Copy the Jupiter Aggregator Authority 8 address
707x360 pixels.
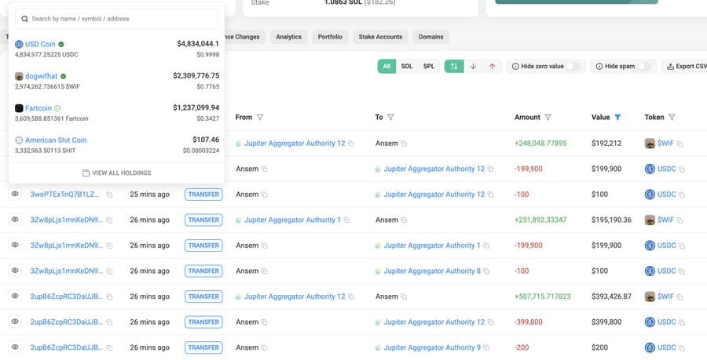click(487, 271)
